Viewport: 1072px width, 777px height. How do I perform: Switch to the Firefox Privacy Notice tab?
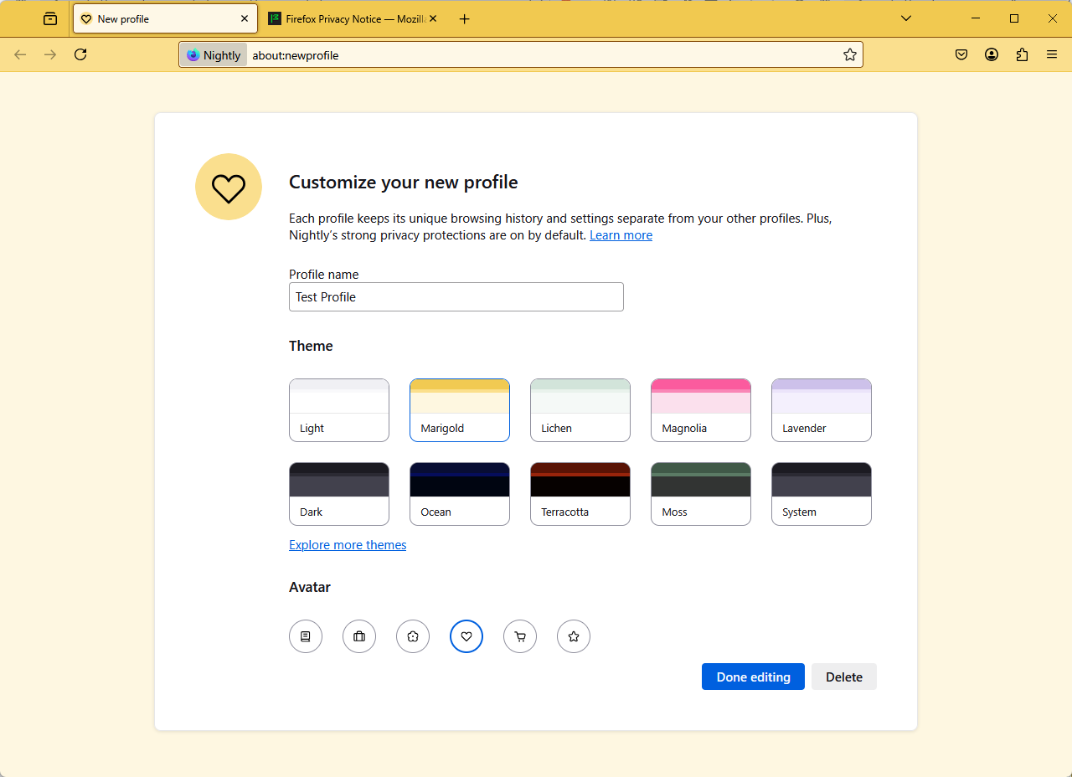click(352, 18)
